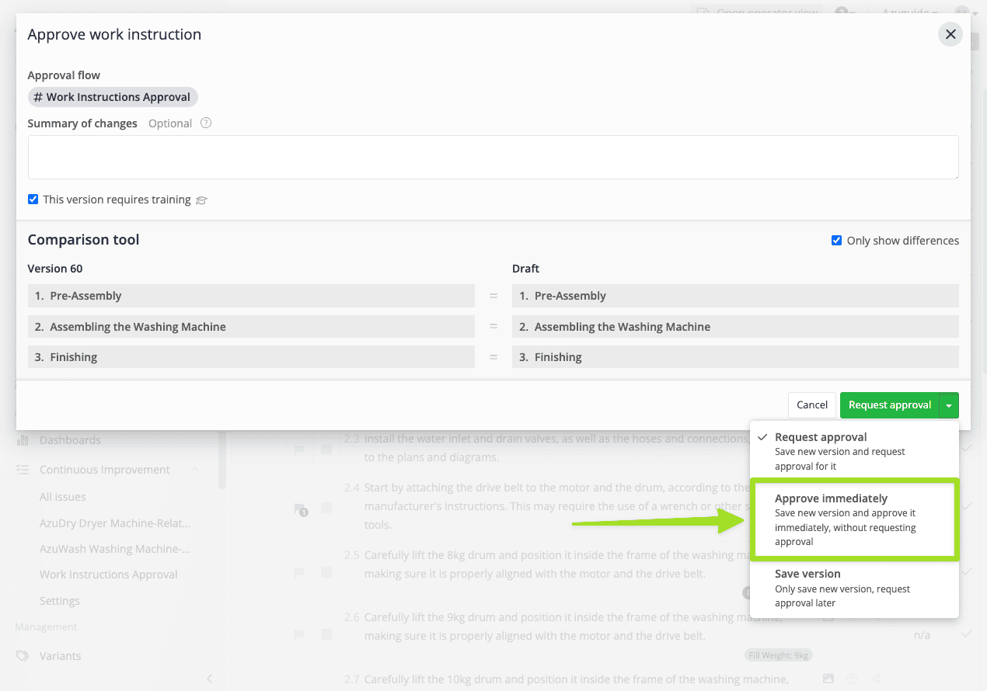Click the Dashboards bar chart icon
This screenshot has height=691, width=987.
(23, 440)
